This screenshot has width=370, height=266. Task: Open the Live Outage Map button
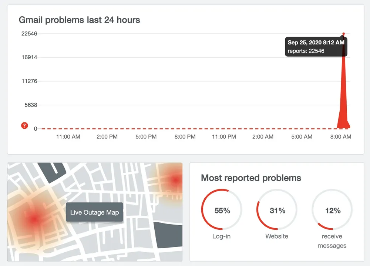[94, 212]
